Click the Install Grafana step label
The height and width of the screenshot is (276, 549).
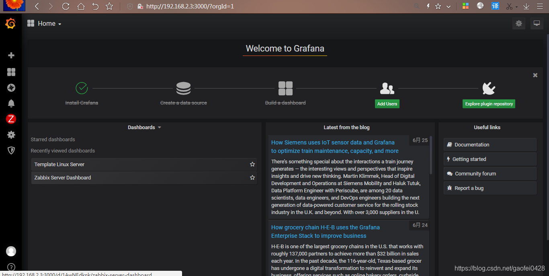click(x=82, y=103)
